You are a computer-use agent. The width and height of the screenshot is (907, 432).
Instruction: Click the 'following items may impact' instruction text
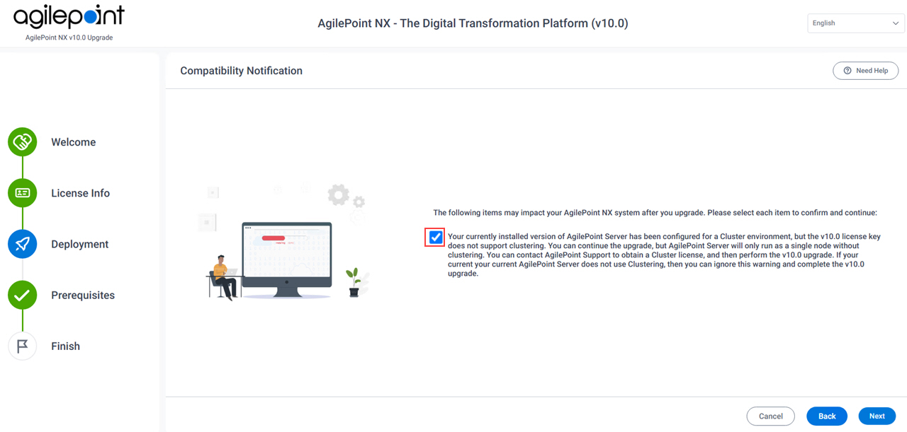(655, 212)
